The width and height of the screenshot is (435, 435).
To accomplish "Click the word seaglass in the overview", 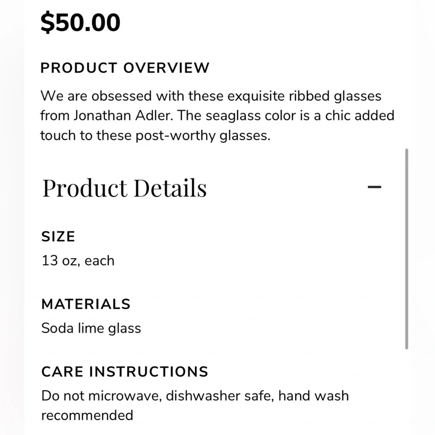I will click(233, 116).
